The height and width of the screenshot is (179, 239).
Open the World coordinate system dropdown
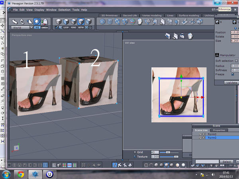tap(22, 27)
